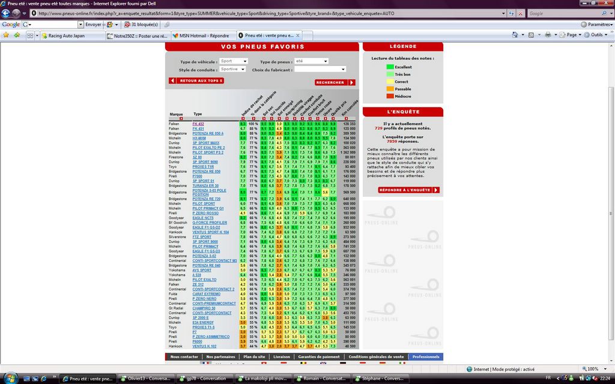615x384 pixels.
Task: Open a new blank tab
Action: click(x=307, y=35)
